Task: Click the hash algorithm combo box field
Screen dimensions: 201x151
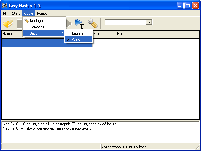Action: (x=126, y=22)
